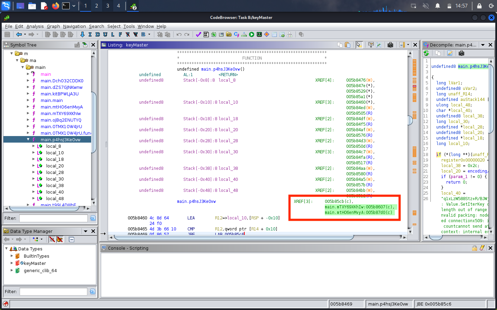Click the 'U' next undefined icon
Screen dimensions: 497x310
tap(105, 34)
